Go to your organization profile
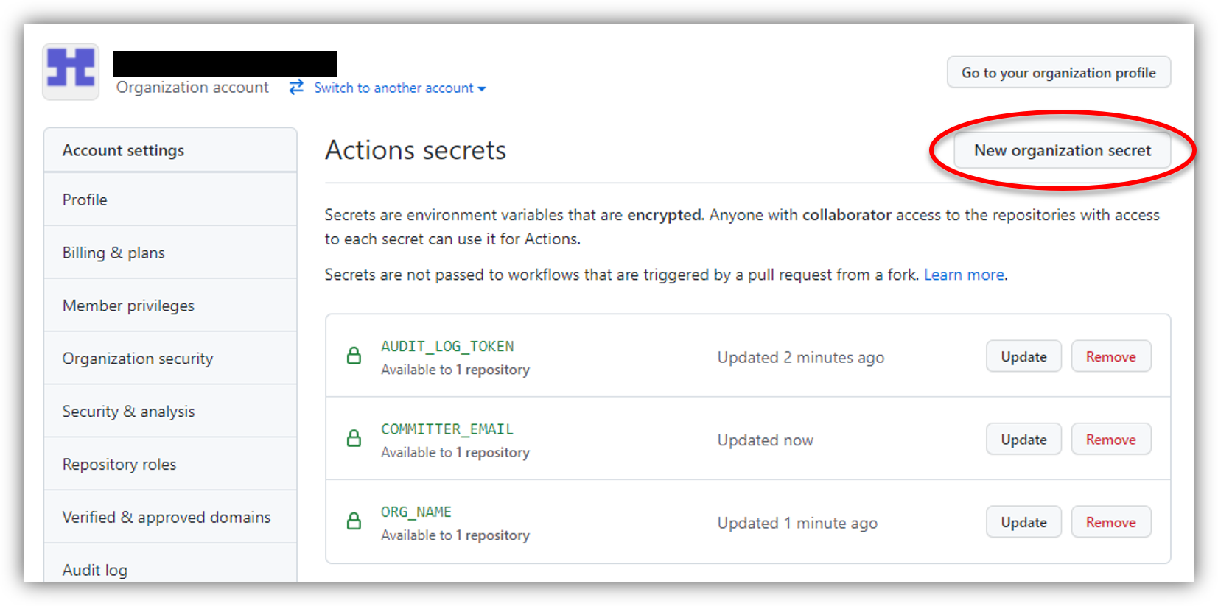 1057,72
